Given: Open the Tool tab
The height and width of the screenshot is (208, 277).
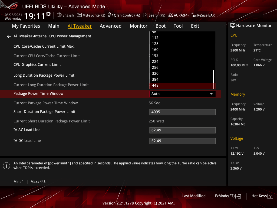Looking at the screenshot, I should (x=178, y=26).
